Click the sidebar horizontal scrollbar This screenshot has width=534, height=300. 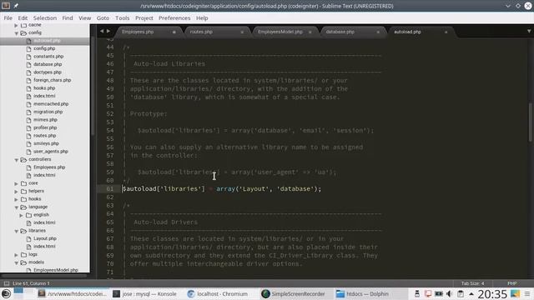pos(44,275)
